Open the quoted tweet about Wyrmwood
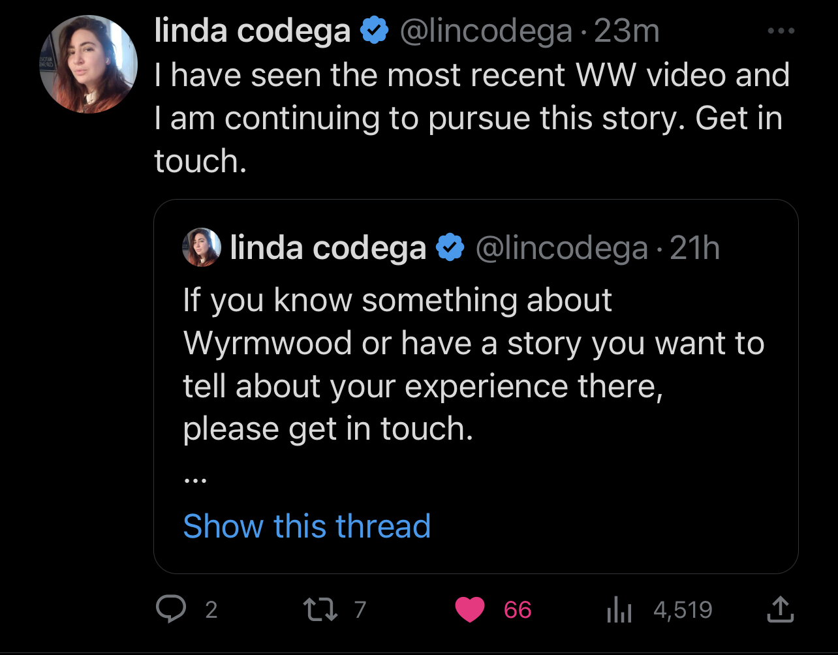Image resolution: width=838 pixels, height=655 pixels. pos(476,386)
